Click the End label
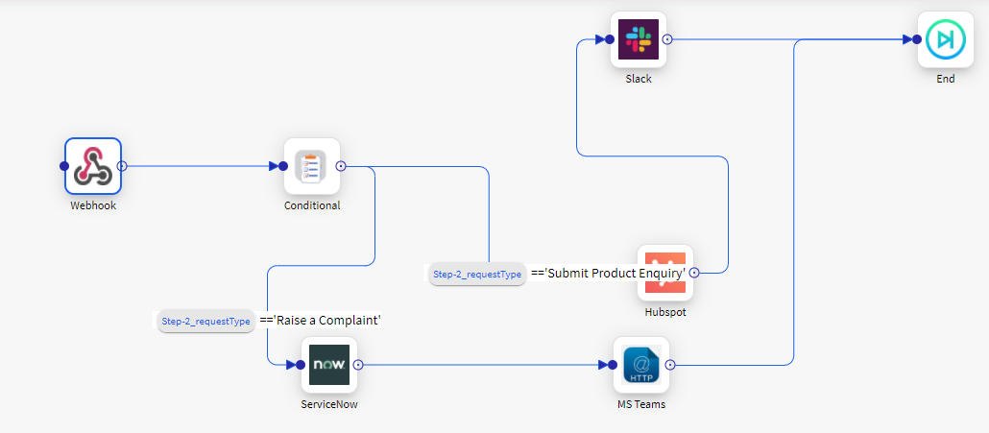Image resolution: width=989 pixels, height=433 pixels. pyautogui.click(x=946, y=79)
